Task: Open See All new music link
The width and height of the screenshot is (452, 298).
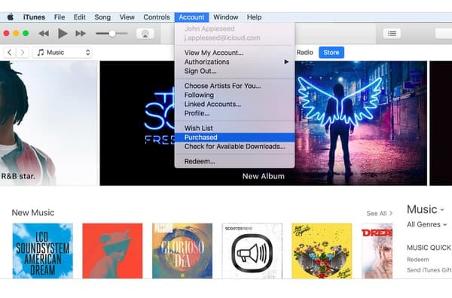Action: [379, 214]
